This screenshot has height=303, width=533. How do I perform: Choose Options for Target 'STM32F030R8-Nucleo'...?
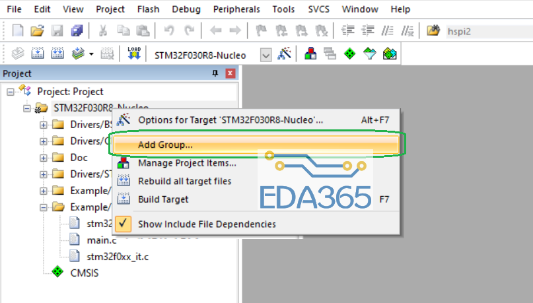point(256,120)
